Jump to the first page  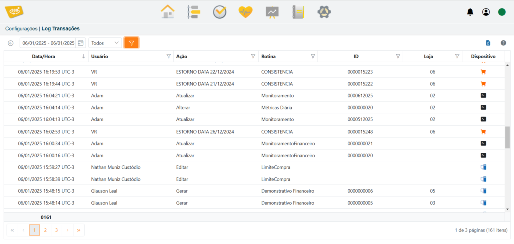12,230
